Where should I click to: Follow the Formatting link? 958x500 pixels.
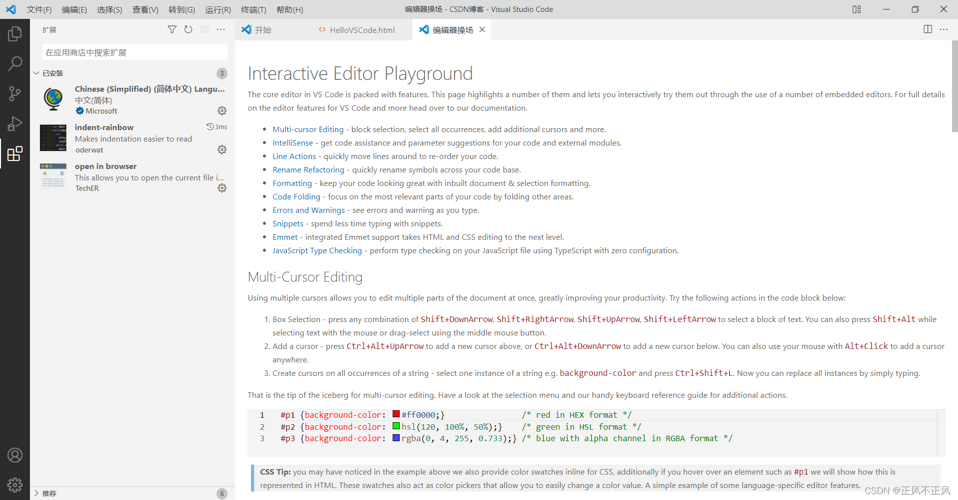(x=292, y=183)
